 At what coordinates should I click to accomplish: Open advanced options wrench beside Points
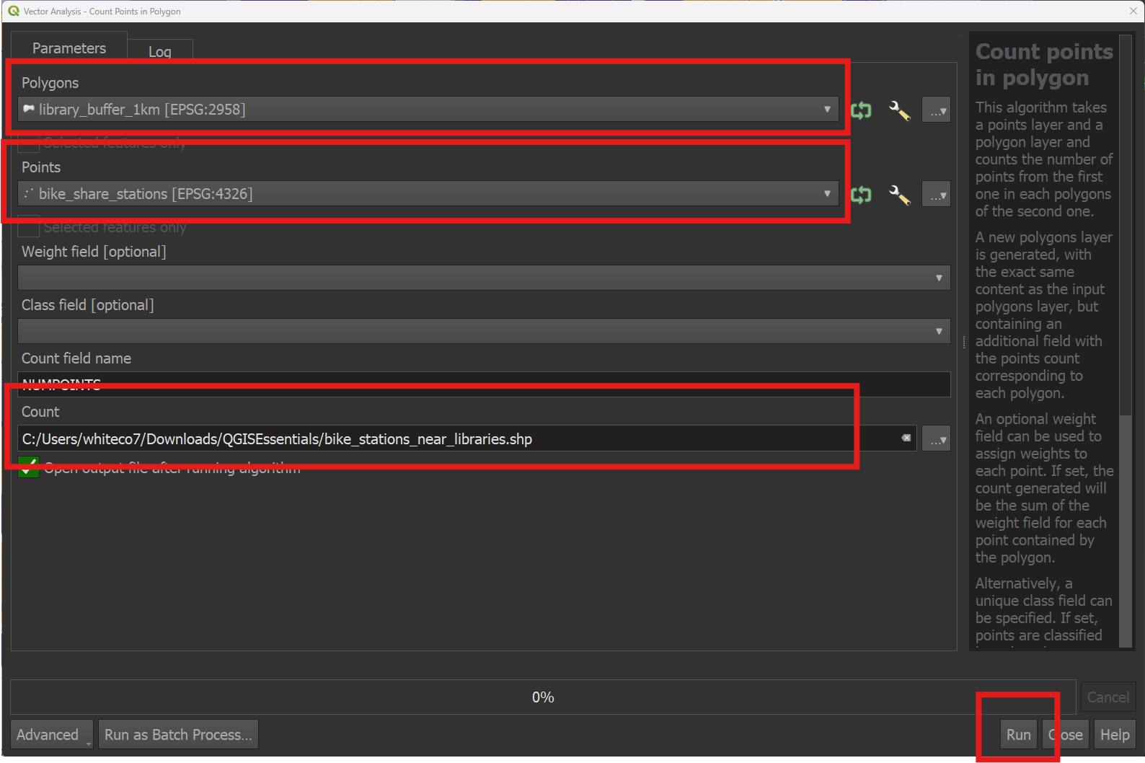(x=899, y=195)
